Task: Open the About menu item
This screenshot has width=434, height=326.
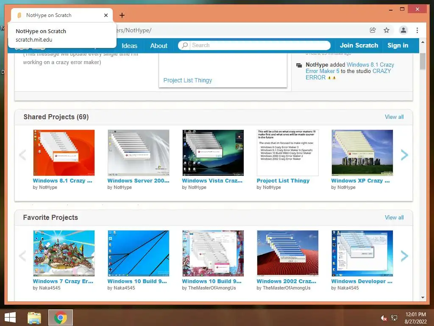Action: pos(159,46)
